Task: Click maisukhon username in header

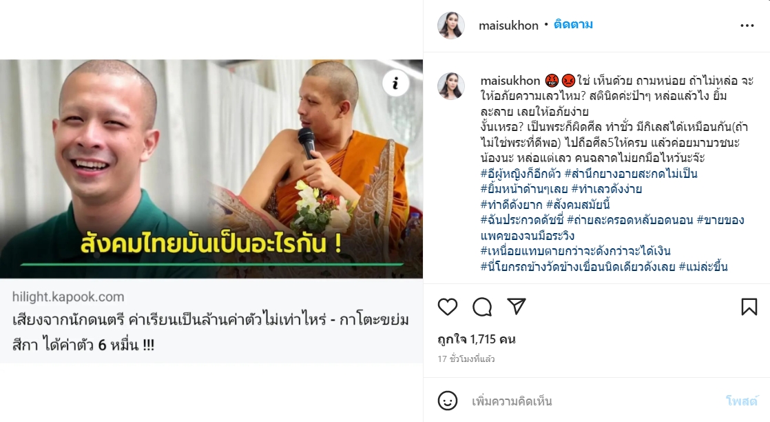Action: 508,26
